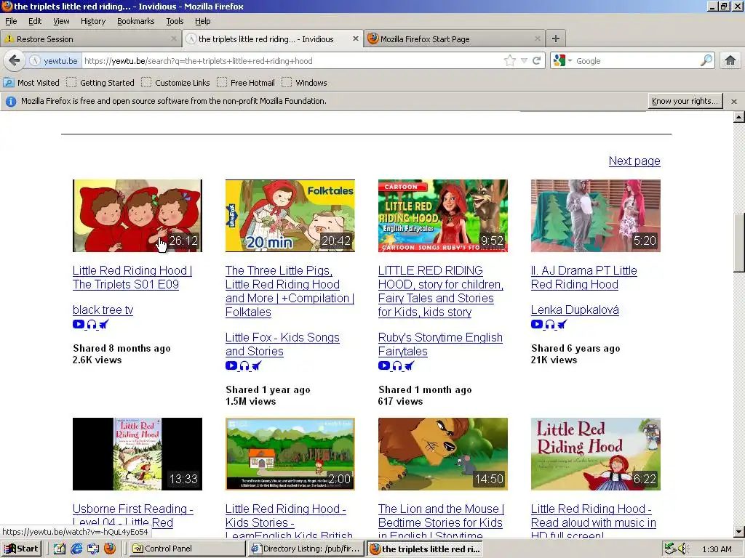This screenshot has height=558, width=745.
Task: Open the File menu
Action: pyautogui.click(x=11, y=21)
